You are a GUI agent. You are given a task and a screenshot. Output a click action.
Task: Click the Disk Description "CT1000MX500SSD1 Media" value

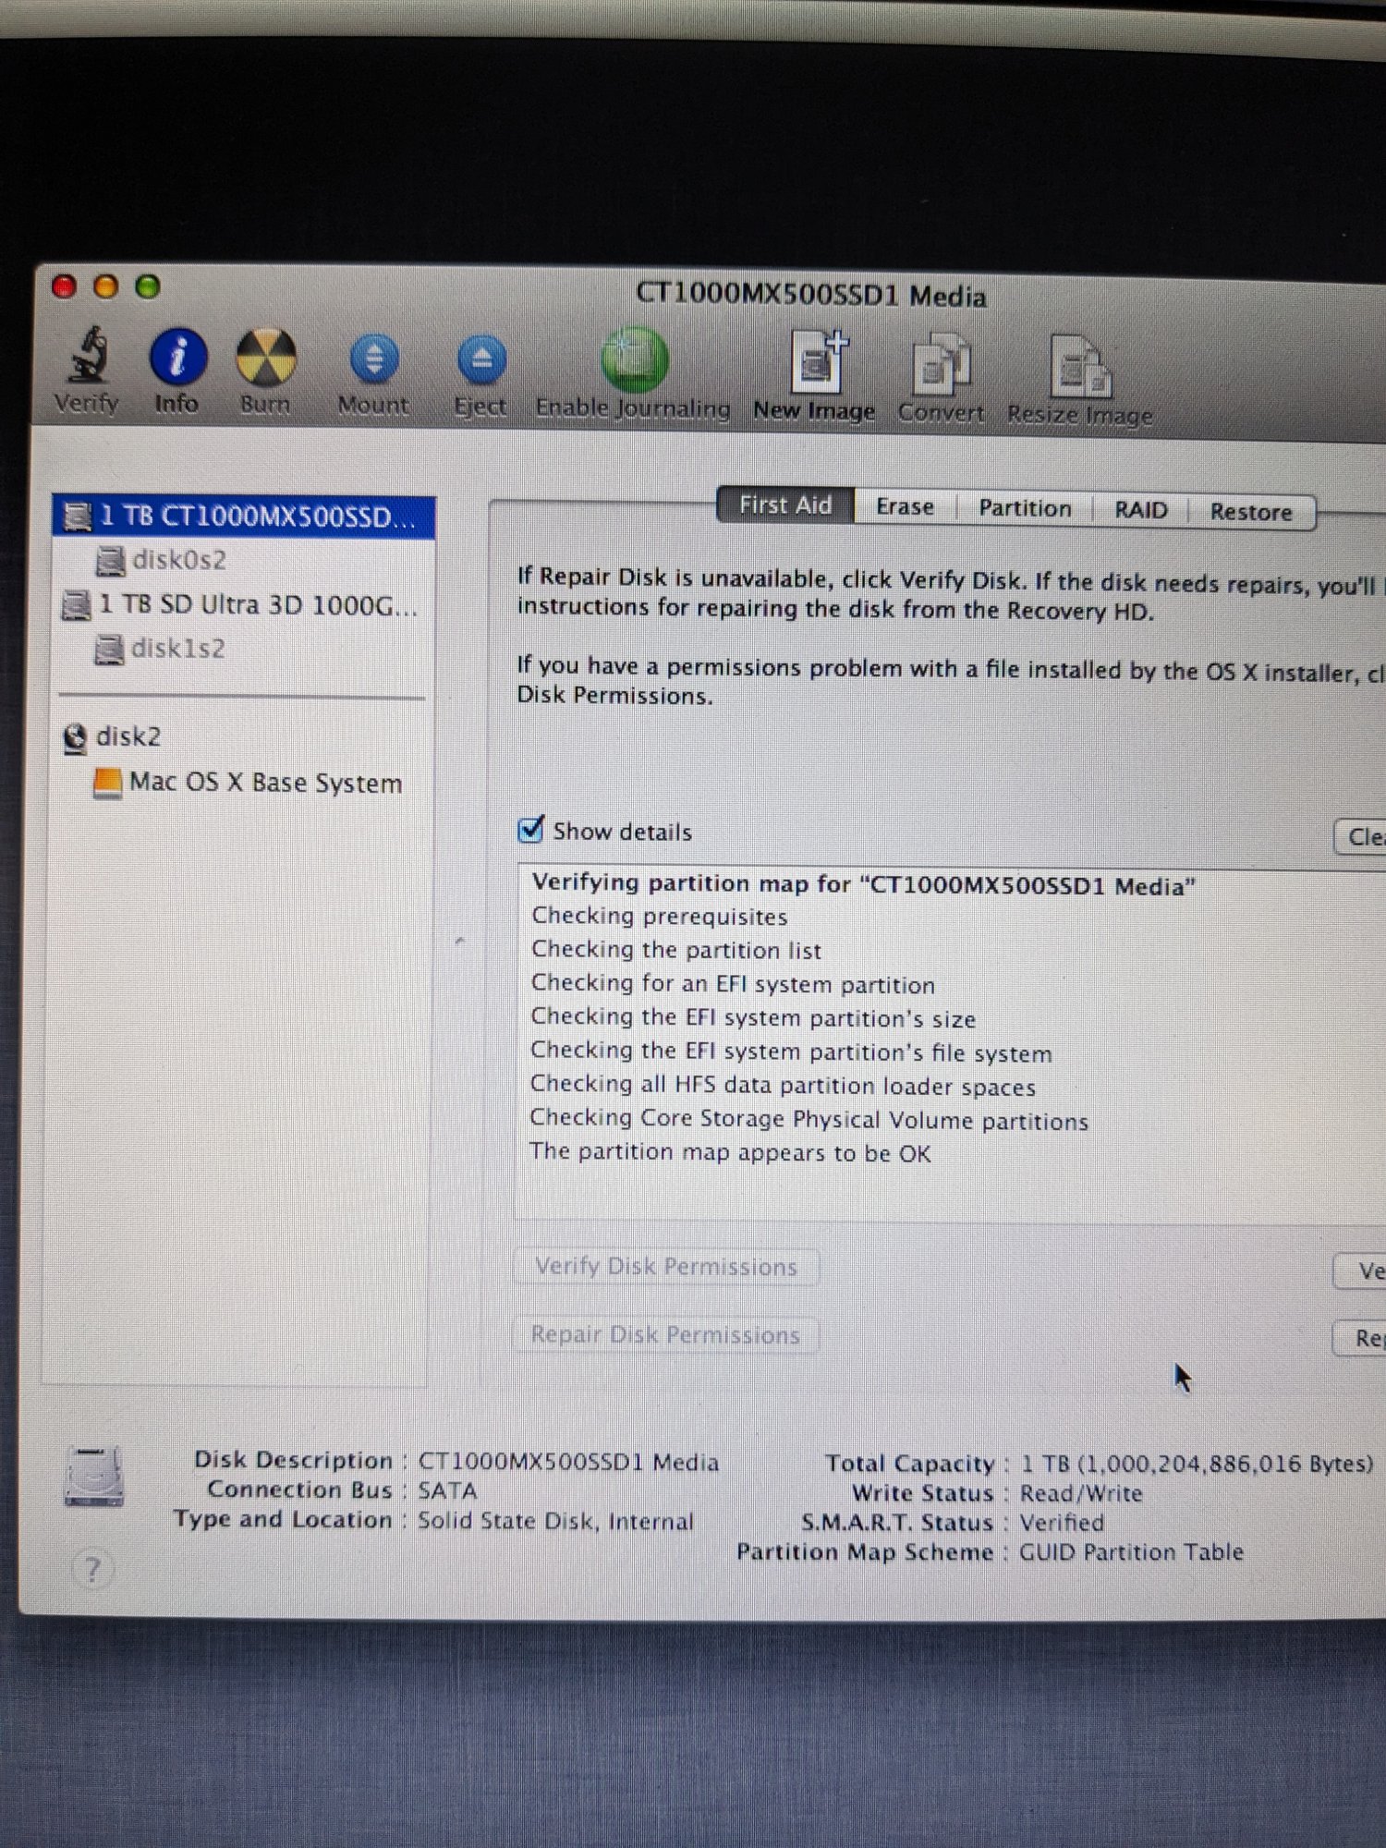pos(568,1462)
